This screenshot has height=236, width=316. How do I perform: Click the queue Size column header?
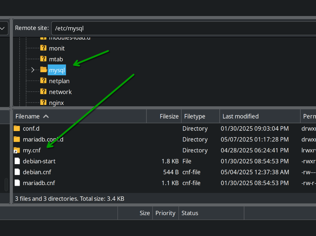135,213
